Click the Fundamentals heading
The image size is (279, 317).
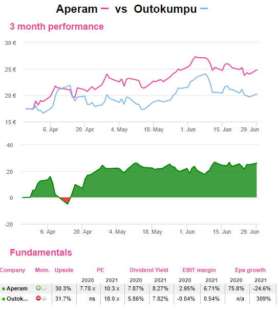(41, 253)
